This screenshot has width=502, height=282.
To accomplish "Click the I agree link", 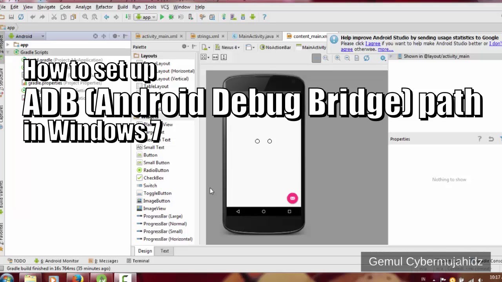I will pyautogui.click(x=373, y=43).
